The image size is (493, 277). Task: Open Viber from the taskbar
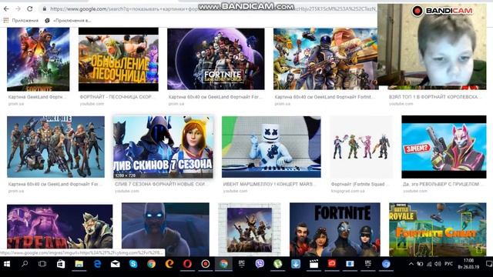(260, 264)
